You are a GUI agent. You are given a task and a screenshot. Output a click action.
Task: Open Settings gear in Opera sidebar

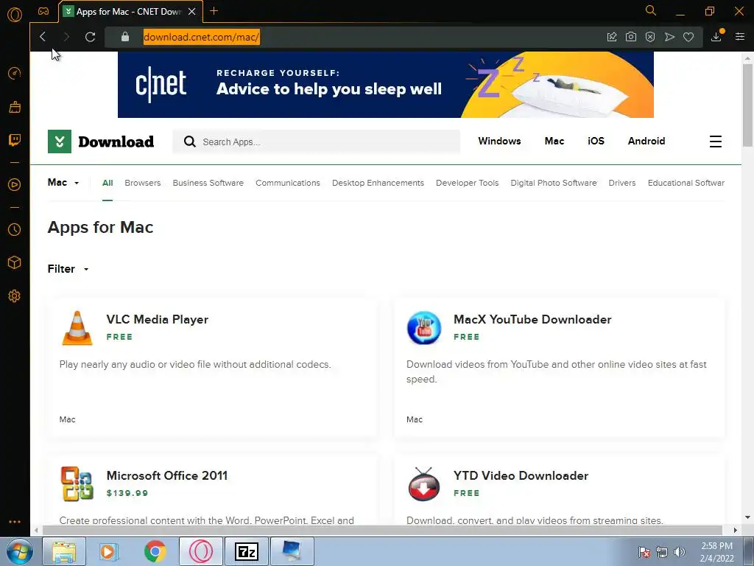click(x=15, y=296)
